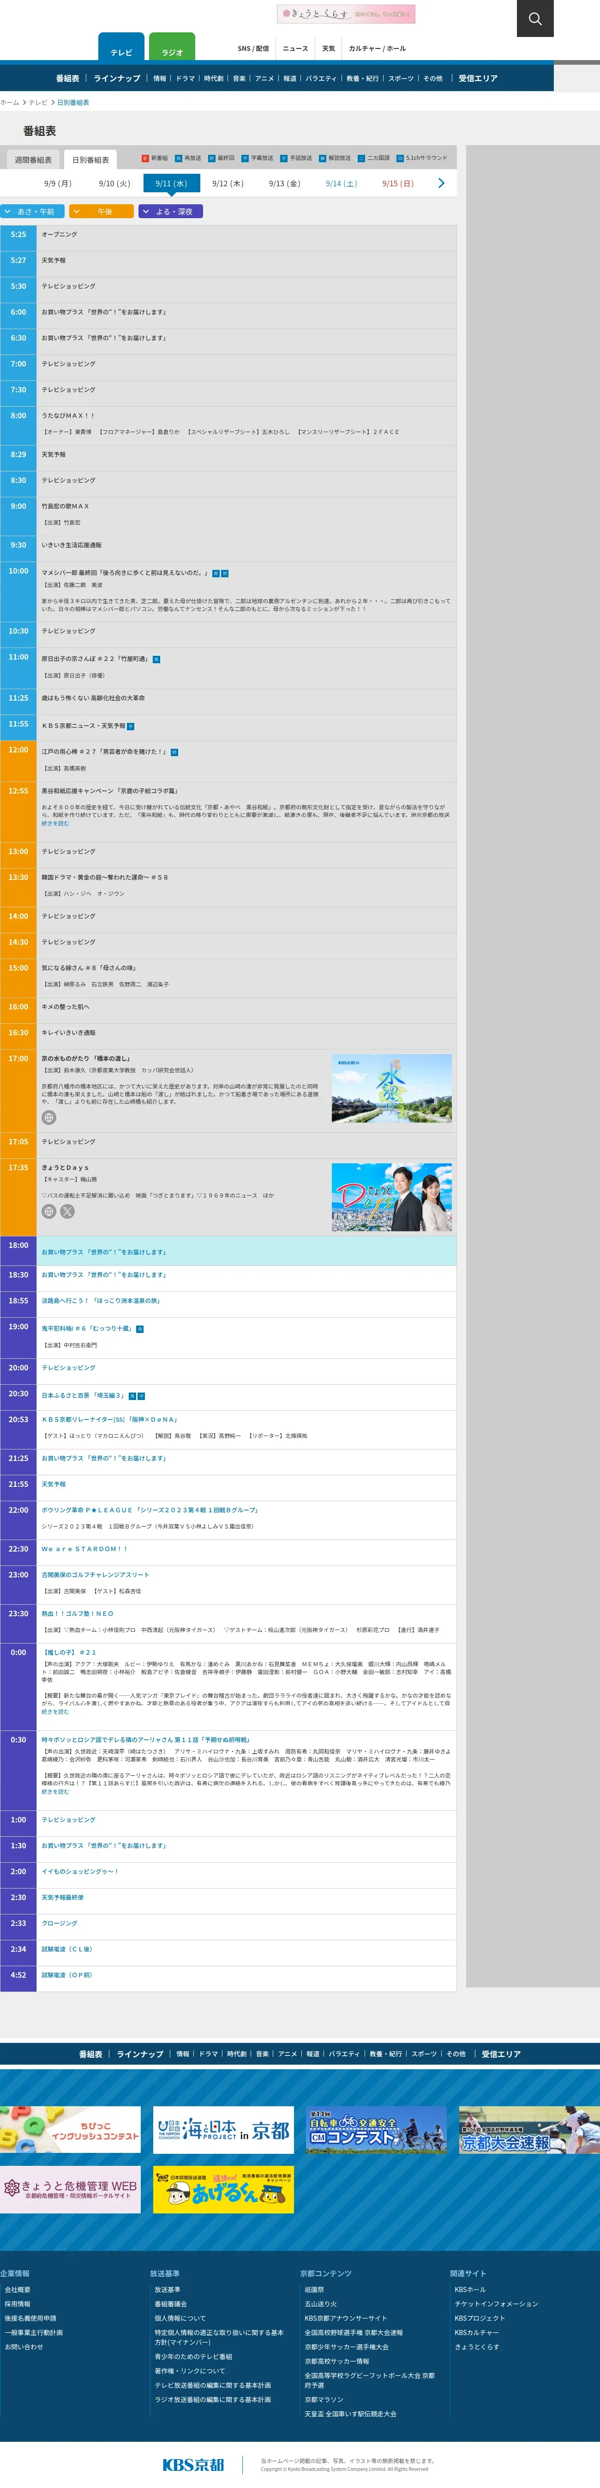This screenshot has height=2488, width=600.
Task: Open ニュース in the header menu
Action: click(x=295, y=48)
